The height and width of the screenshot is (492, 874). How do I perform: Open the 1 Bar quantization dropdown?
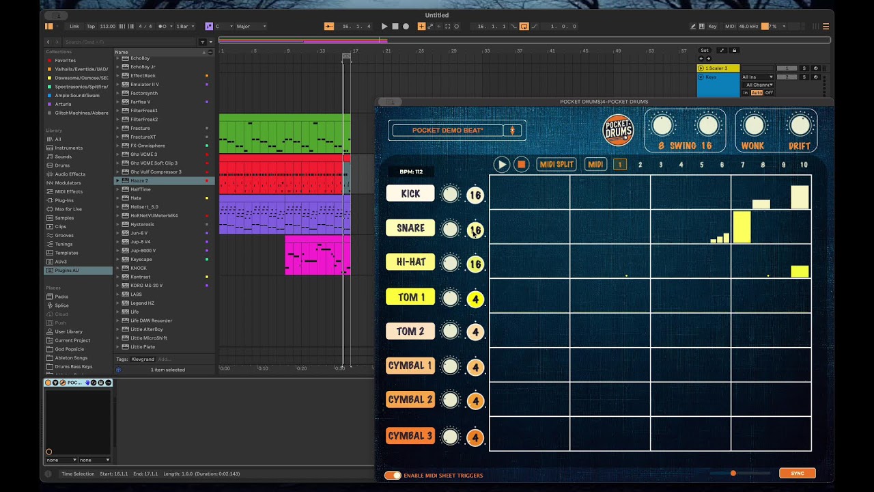click(185, 26)
